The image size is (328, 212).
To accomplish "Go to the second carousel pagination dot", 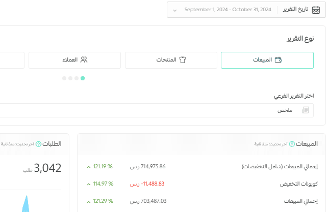I will click(77, 78).
